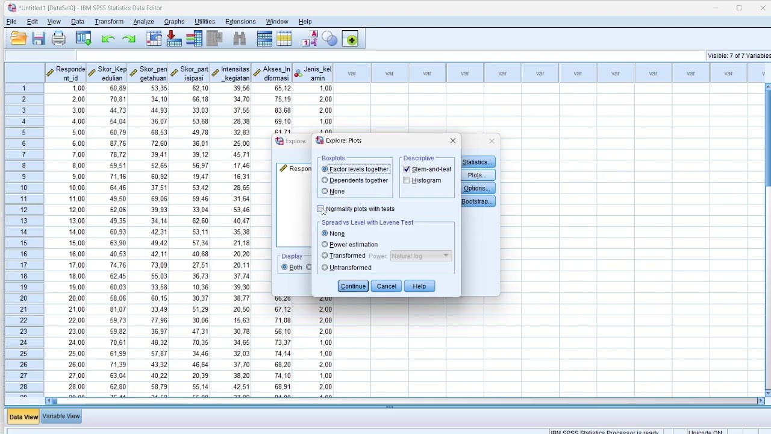Screen dimensions: 771x434
Task: Open the Variables info icon
Action: pyautogui.click(x=194, y=39)
